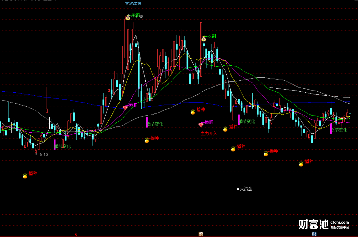Image resolution: width=358 pixels, height=237 pixels.
Task: Click the money bag icon near 11.68 peak
Action: point(128,17)
